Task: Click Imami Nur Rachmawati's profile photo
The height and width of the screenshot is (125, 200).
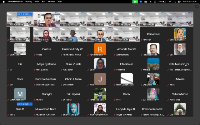Action: 100,109
